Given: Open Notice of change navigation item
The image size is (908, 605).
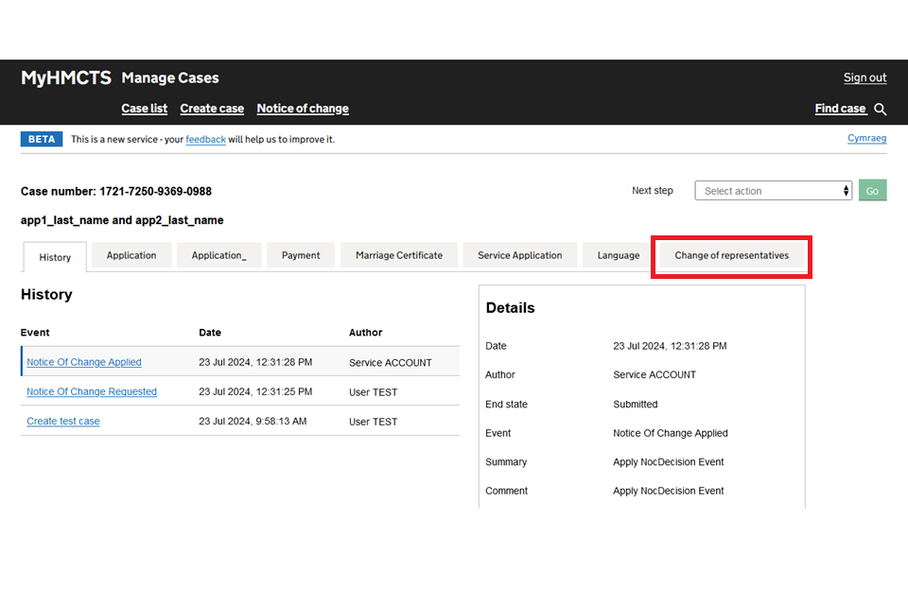Looking at the screenshot, I should (303, 109).
